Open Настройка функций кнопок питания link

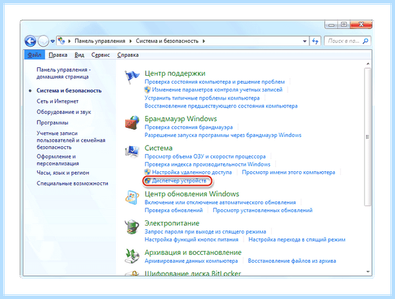pos(192,240)
